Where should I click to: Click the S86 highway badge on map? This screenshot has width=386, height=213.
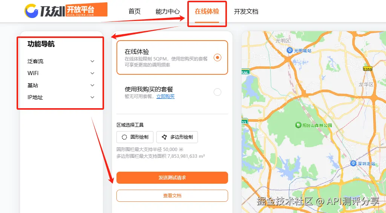point(245,72)
